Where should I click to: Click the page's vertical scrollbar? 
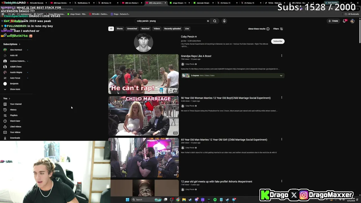click(360, 31)
